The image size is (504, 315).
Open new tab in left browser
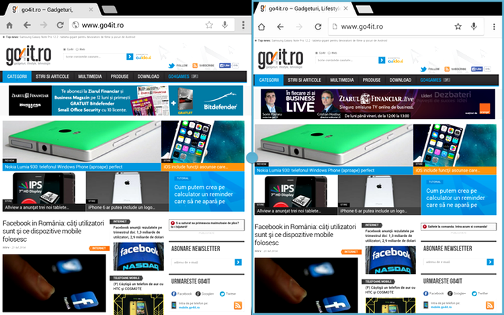tap(110, 9)
